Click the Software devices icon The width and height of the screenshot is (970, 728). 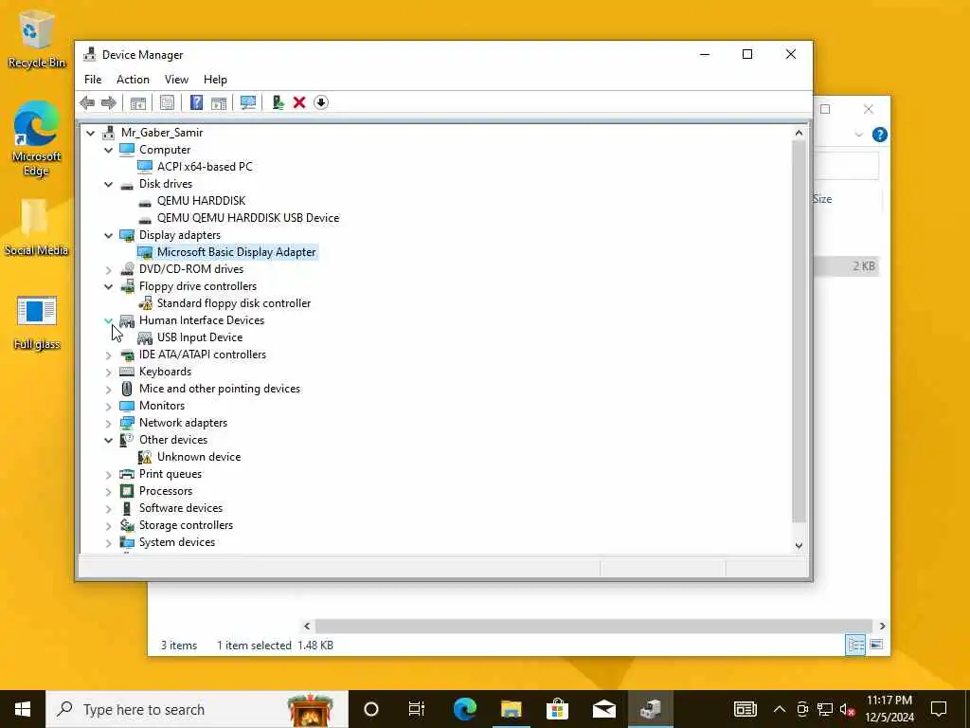(127, 508)
